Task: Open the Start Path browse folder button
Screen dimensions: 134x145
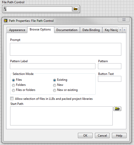Action: pos(117,109)
